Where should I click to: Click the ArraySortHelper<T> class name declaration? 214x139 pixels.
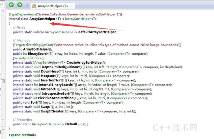pyautogui.click(x=45, y=19)
